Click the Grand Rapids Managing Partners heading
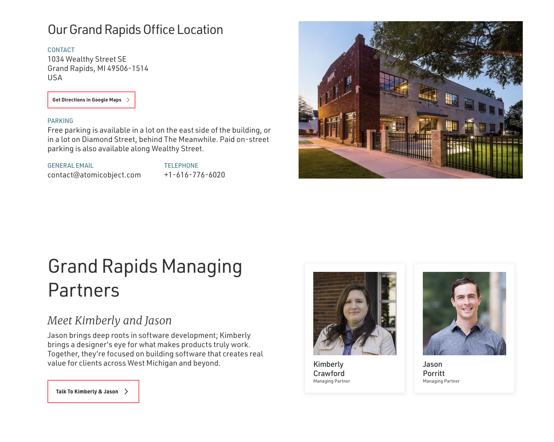 145,278
